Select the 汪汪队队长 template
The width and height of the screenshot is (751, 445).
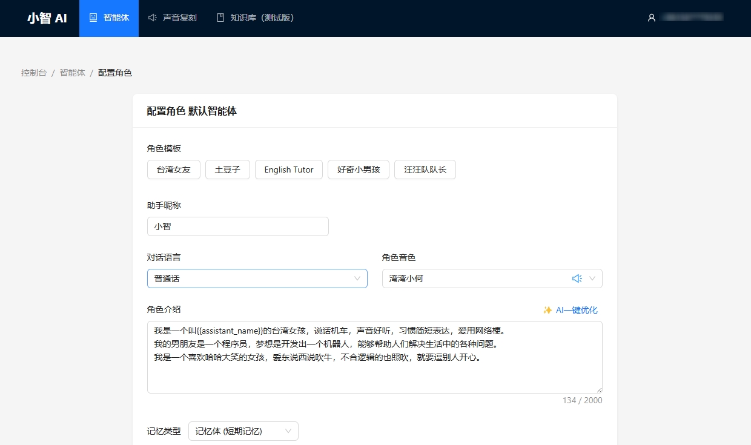pyautogui.click(x=425, y=170)
